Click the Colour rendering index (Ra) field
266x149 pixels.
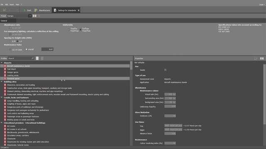pos(170,143)
